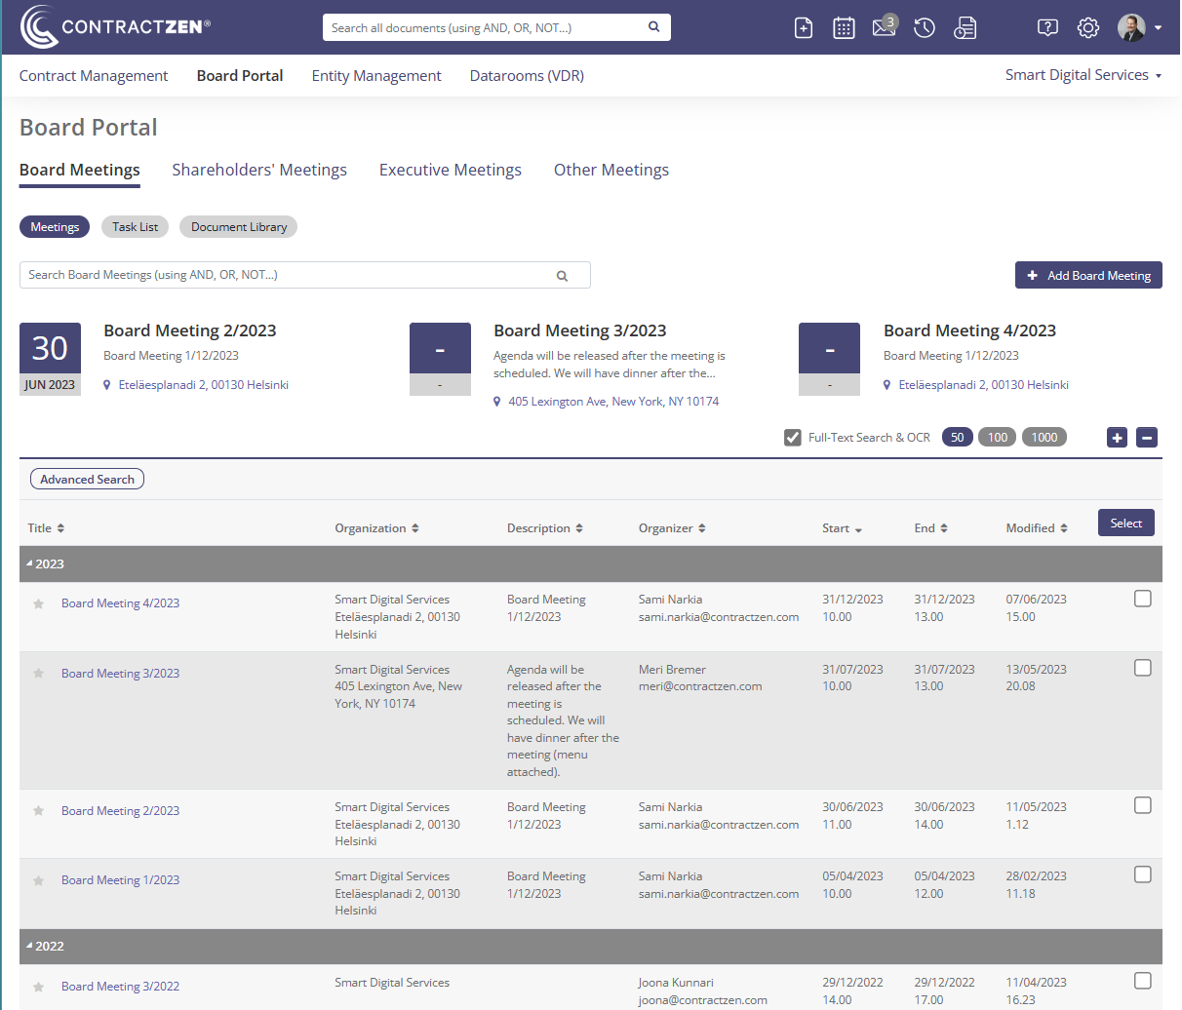
Task: Open the 405 Lexington Ave address link
Action: click(613, 402)
